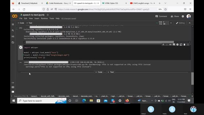Open Insert menu in Colab
Screen dimensions: 204x115
[37, 19]
